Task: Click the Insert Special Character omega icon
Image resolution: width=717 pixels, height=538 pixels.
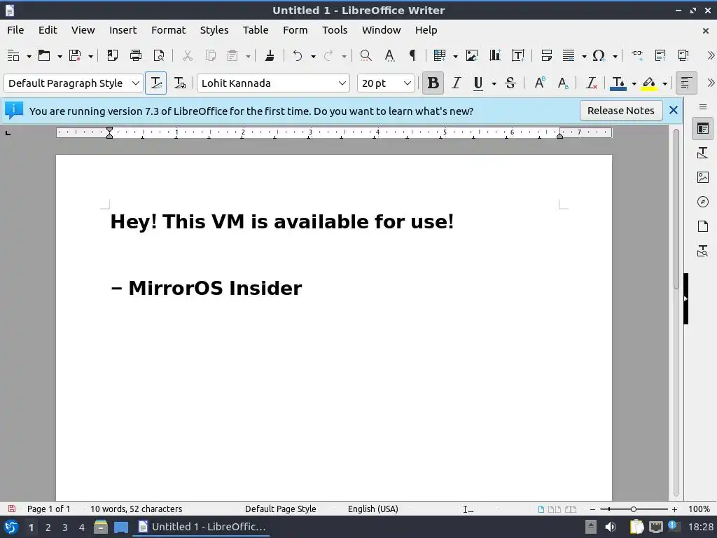Action: pos(599,56)
